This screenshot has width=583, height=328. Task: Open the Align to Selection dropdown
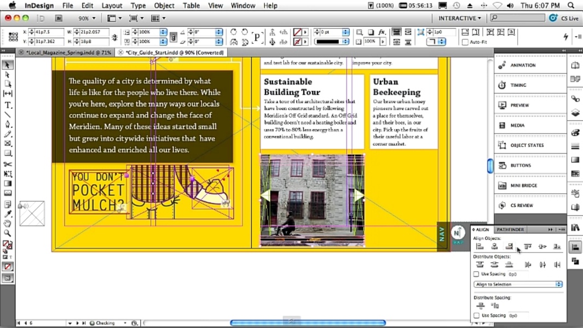pyautogui.click(x=518, y=284)
